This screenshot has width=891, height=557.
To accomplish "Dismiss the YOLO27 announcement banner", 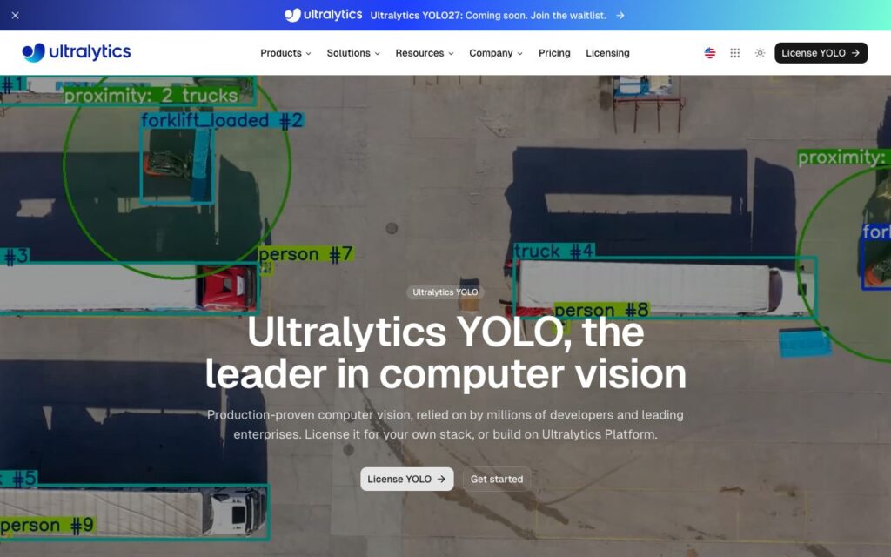I will point(16,16).
